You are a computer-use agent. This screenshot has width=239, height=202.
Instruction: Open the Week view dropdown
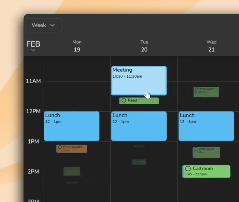[43, 25]
